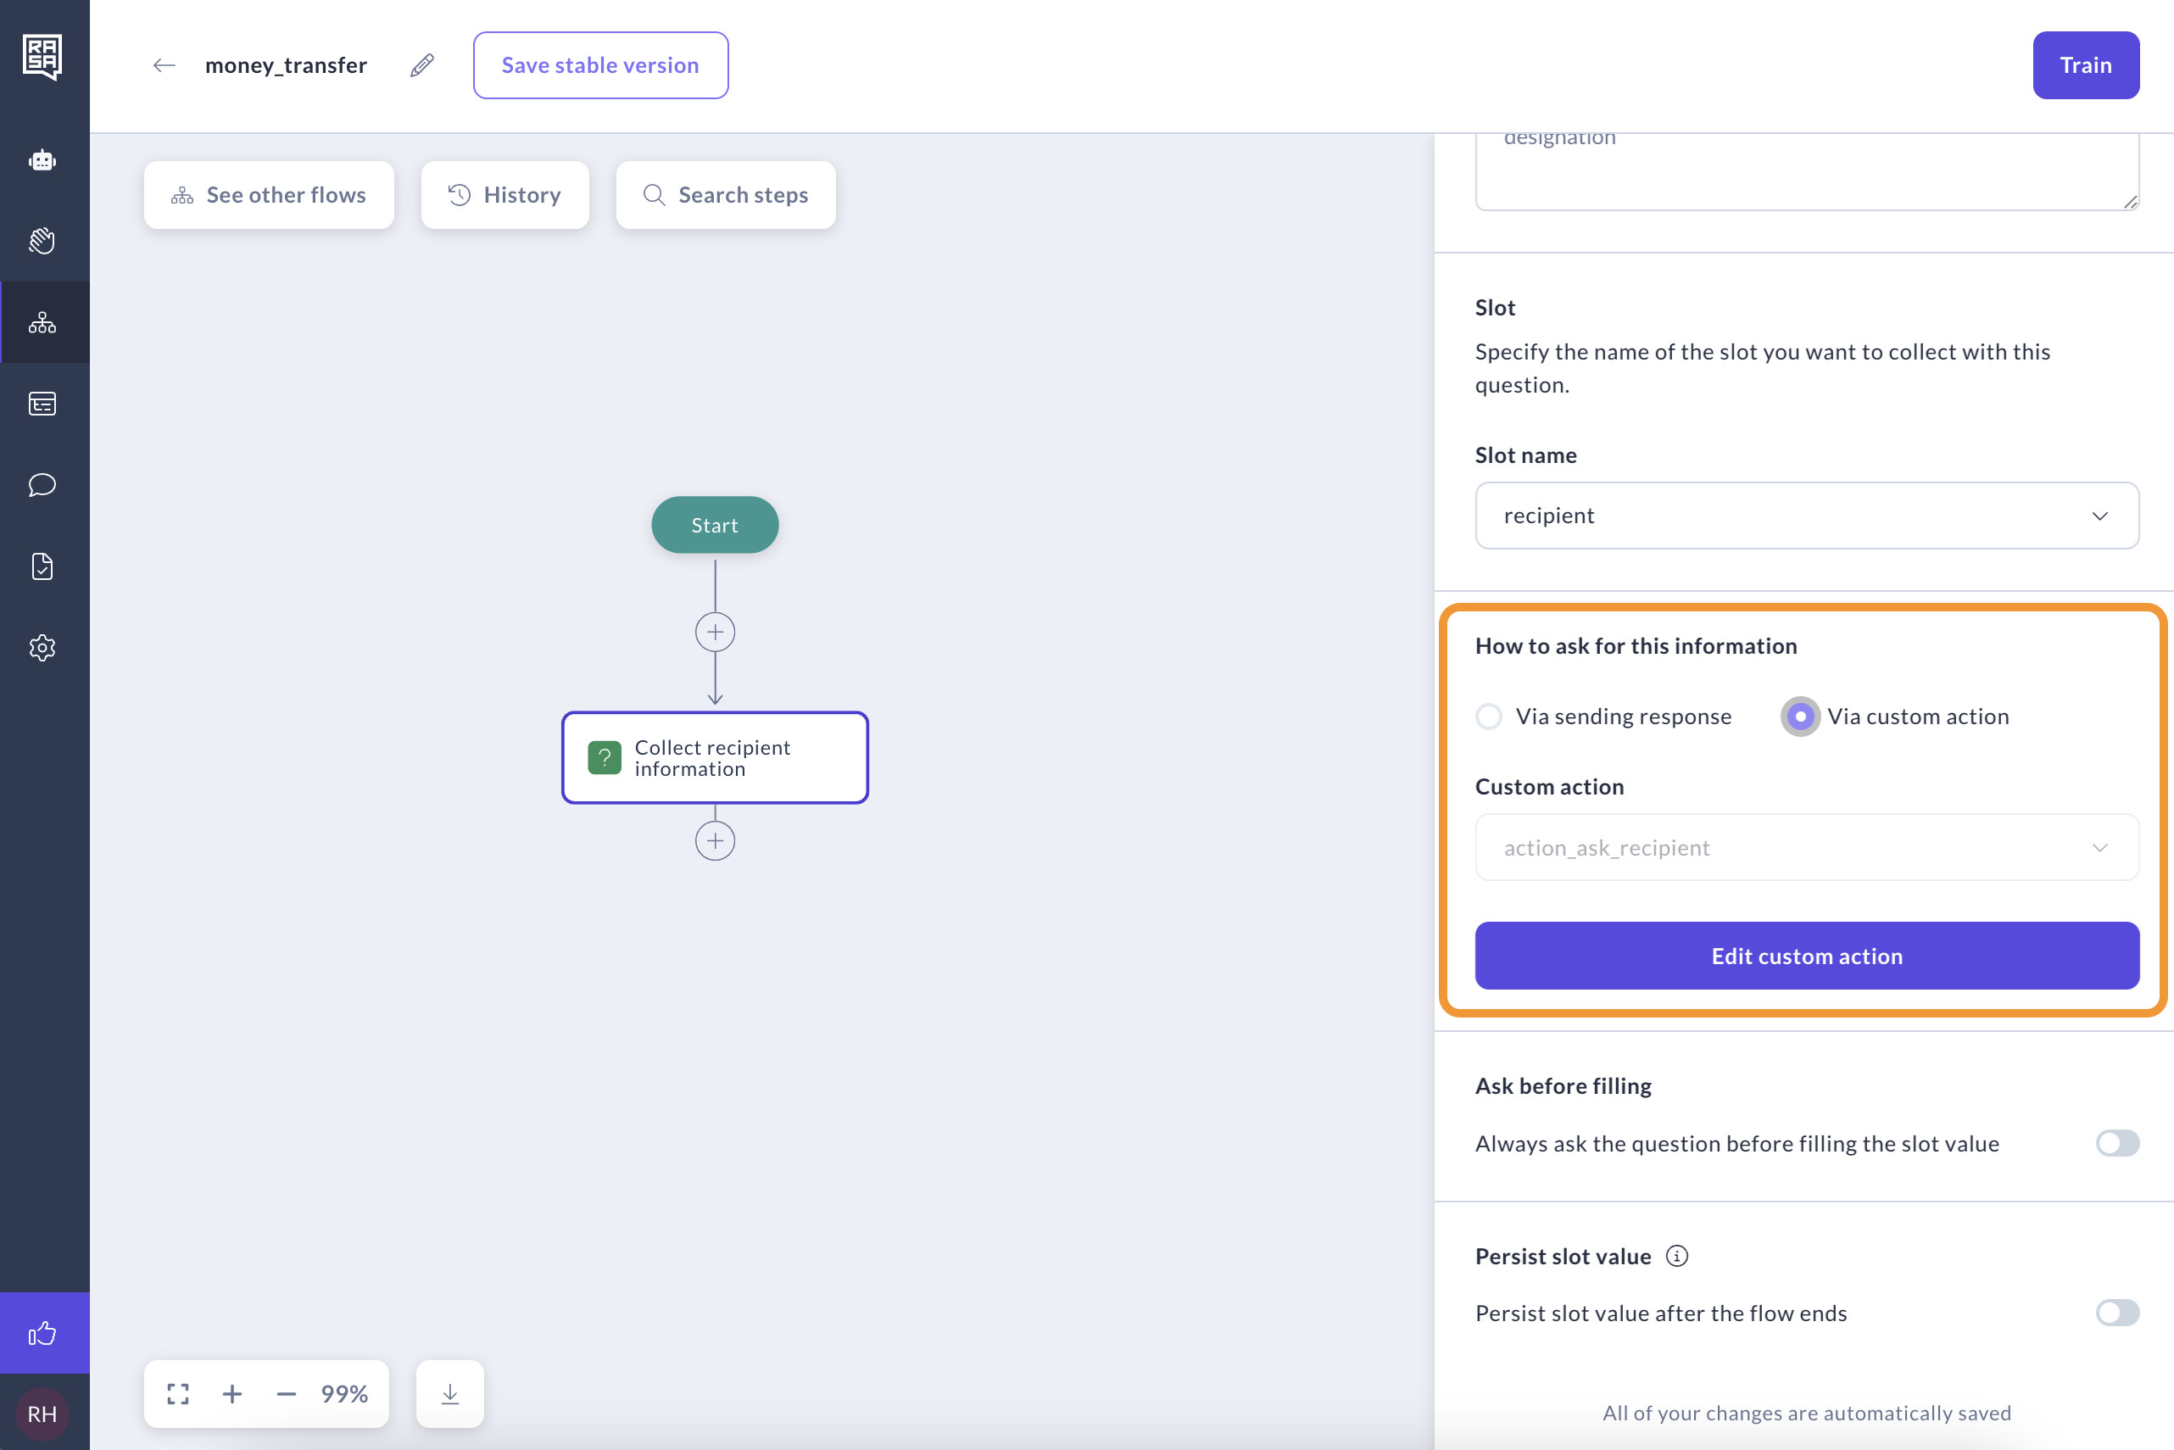Click the Persist slot value info icon
This screenshot has width=2174, height=1450.
pyautogui.click(x=1676, y=1256)
